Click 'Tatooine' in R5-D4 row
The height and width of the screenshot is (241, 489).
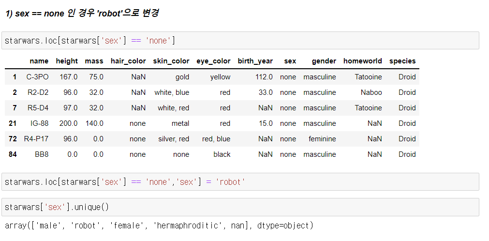coord(368,108)
